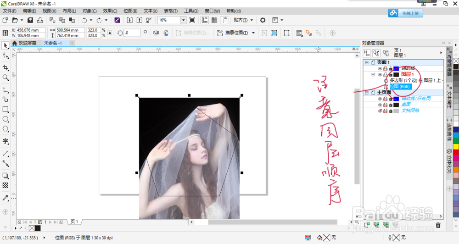
Task: Hide 图层 1 with eye icon
Action: [380, 75]
